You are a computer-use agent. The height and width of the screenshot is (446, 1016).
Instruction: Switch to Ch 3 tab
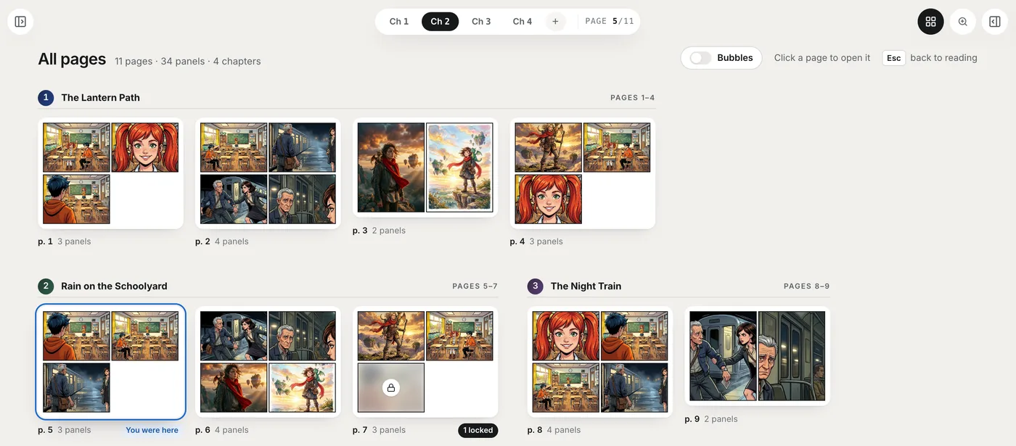481,22
